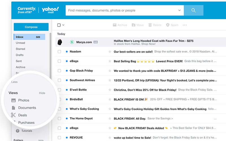This screenshot has height=141, width=226.
Task: Star the What's Gaby Cooking email
Action: [x=110, y=109]
